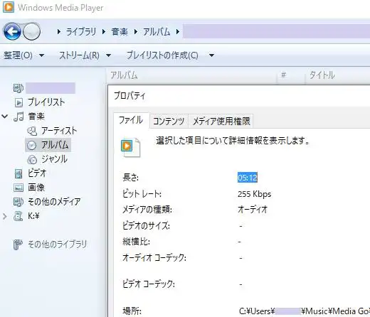Collapse the 音楽 tree node
370x317 pixels.
5,117
